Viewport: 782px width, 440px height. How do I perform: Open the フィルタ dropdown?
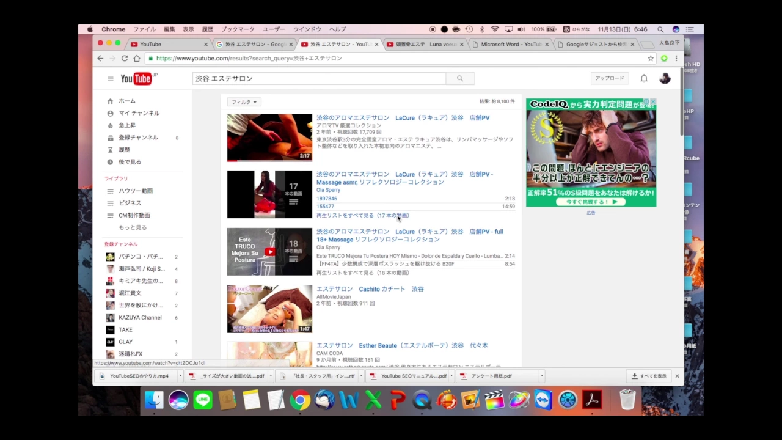point(244,102)
